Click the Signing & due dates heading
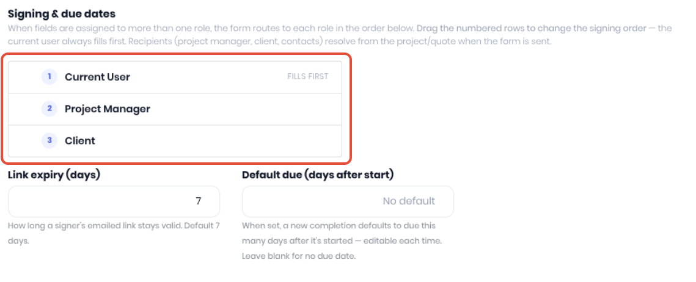Viewport: 696px width, 282px height. pos(62,14)
